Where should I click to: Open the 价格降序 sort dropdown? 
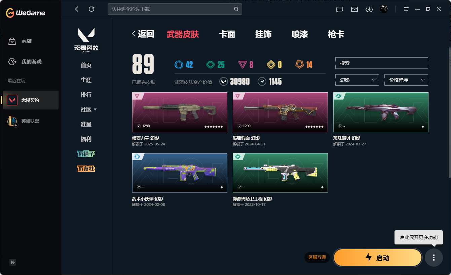(406, 80)
